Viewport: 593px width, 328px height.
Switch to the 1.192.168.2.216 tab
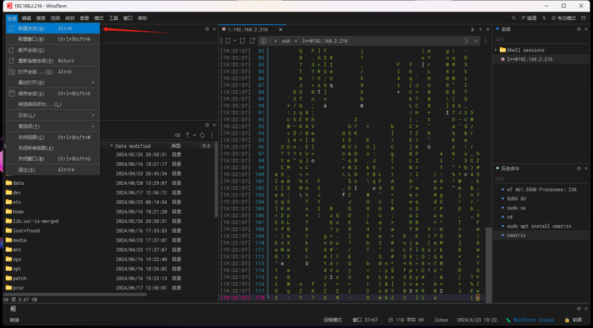pos(249,29)
